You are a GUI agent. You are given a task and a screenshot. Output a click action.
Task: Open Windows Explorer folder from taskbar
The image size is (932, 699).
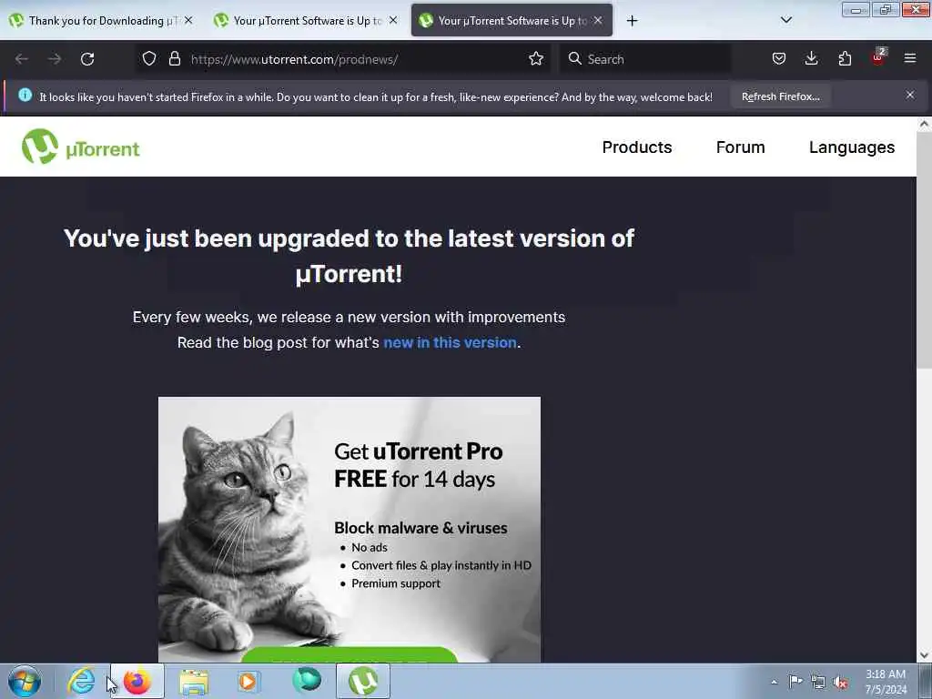194,682
